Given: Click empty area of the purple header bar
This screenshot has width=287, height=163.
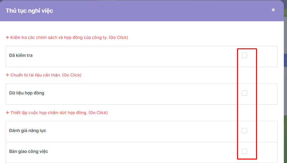Looking at the screenshot, I should 158,11.
